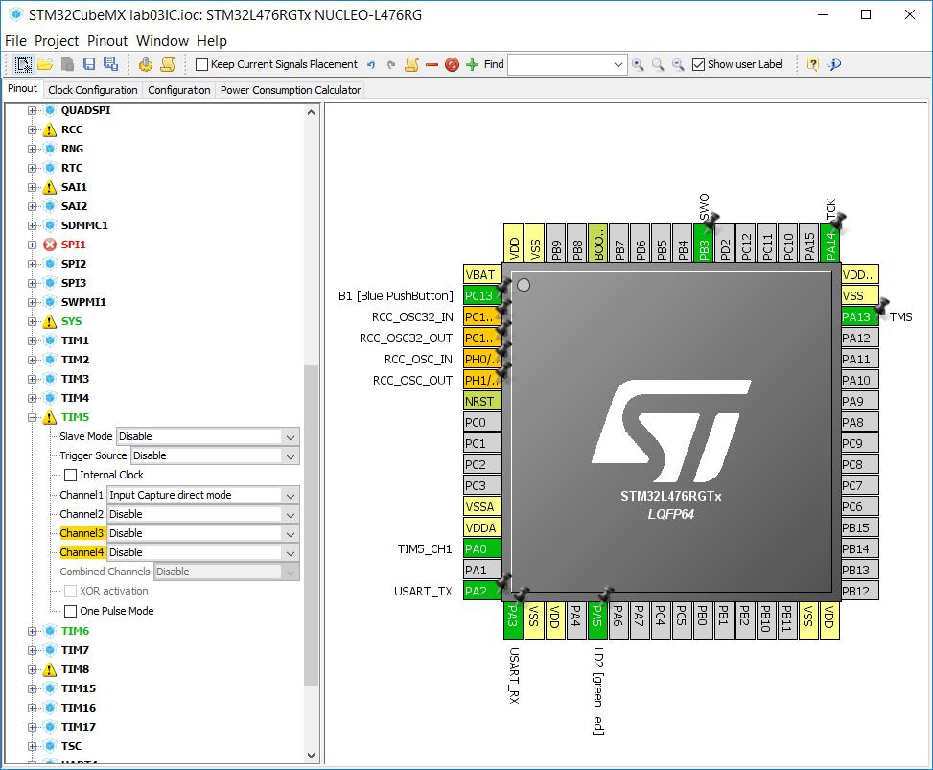Screen dimensions: 933x770
Task: Switch to the Clock Configuration tab
Action: 93,90
